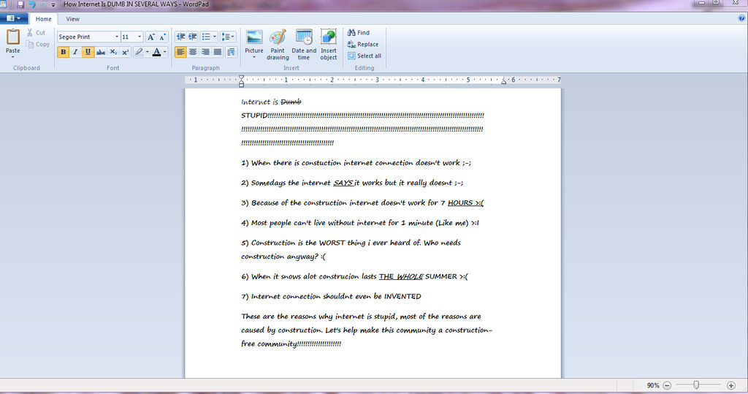The height and width of the screenshot is (394, 748).
Task: Open the list style dropdown arrow
Action: coord(214,37)
